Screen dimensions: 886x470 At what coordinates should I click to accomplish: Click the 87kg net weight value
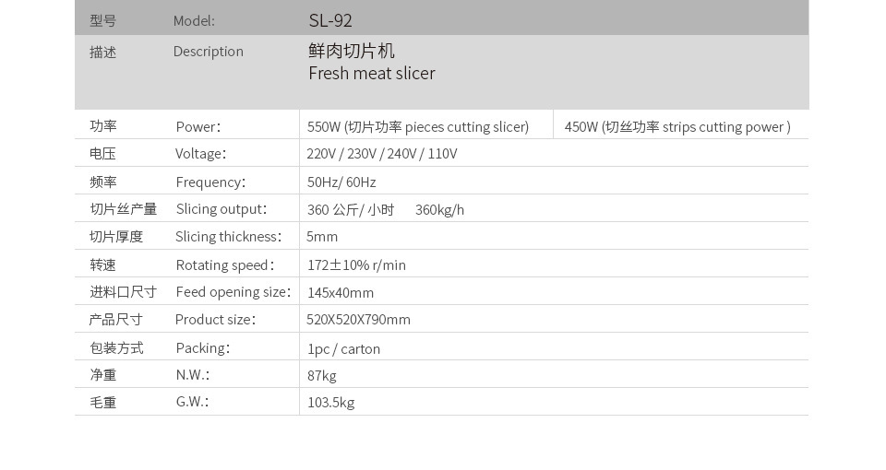(x=322, y=375)
